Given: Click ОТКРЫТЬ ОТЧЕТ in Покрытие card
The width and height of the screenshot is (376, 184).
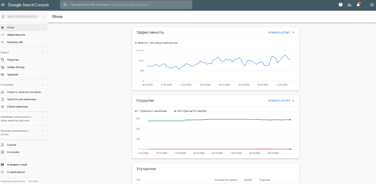Looking at the screenshot, I should pyautogui.click(x=281, y=100).
